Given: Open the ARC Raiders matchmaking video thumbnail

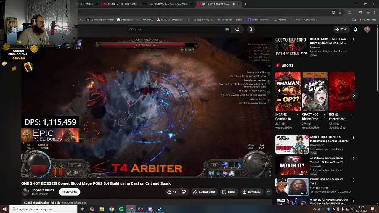Looking at the screenshot, I should pyautogui.click(x=292, y=144).
